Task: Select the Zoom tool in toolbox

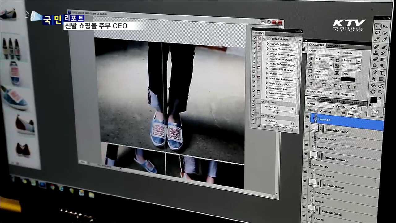Action: tap(381, 92)
